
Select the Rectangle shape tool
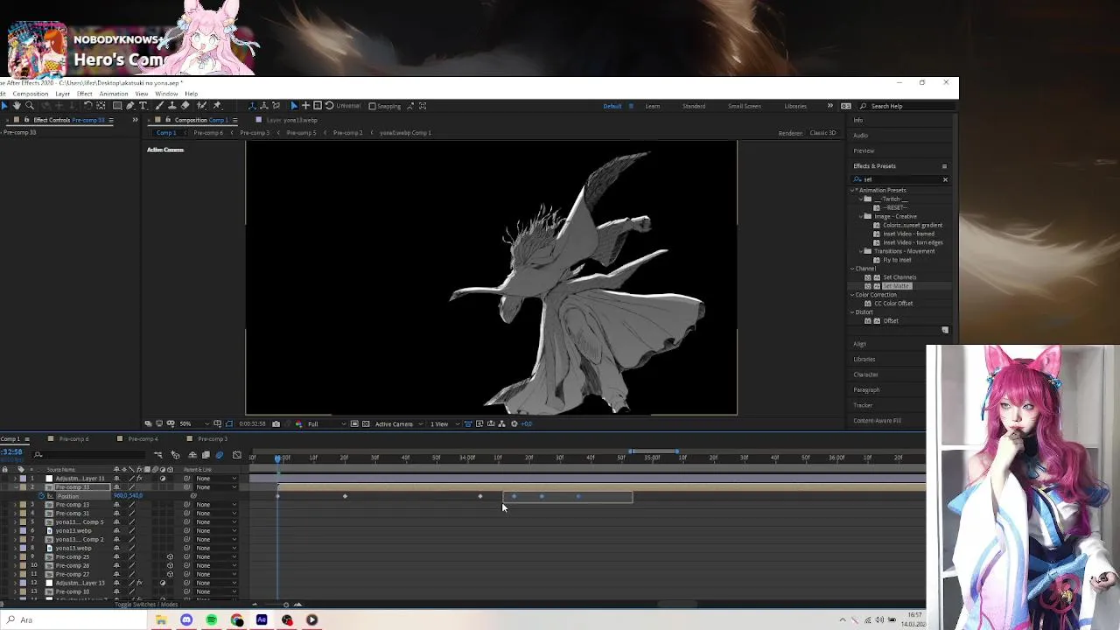[x=117, y=106]
